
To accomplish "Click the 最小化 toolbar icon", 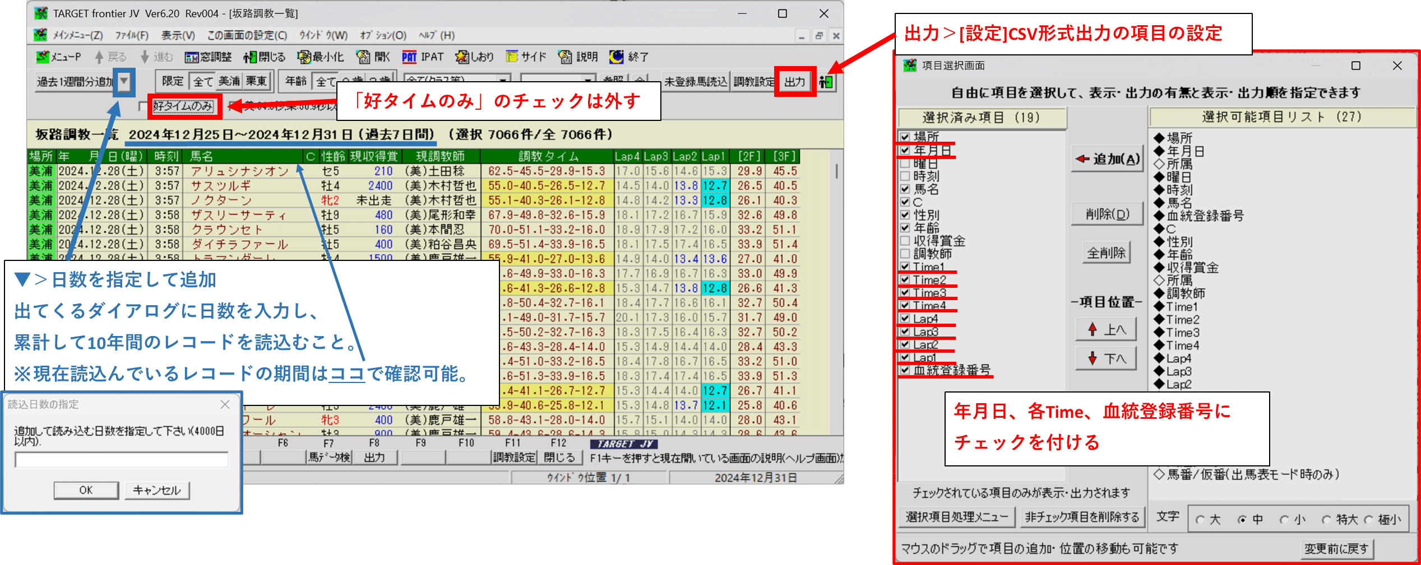I will [x=304, y=57].
